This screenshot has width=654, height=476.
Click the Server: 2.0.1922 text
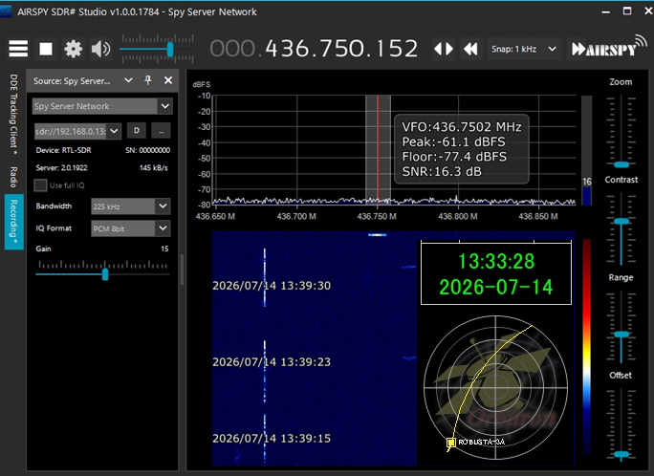62,168
